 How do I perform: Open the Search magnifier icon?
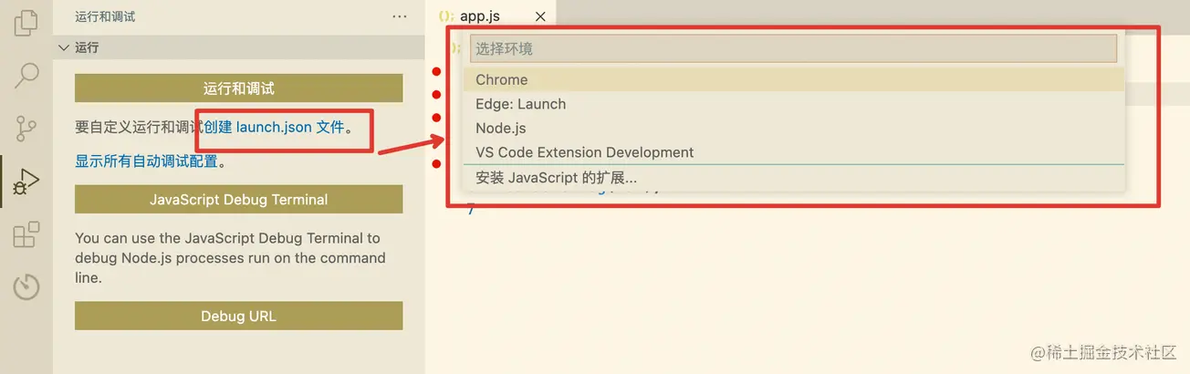pos(26,75)
